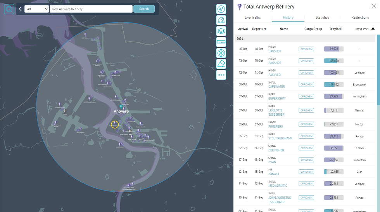Click CPP/CHEM tag in PACIFICO row
This screenshot has width=380, height=212.
pos(306,73)
